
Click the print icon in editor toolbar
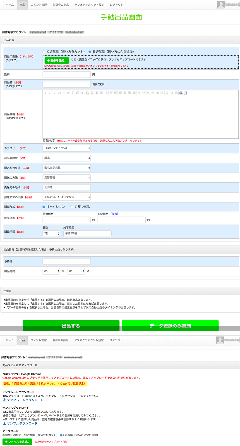(x=181, y=93)
